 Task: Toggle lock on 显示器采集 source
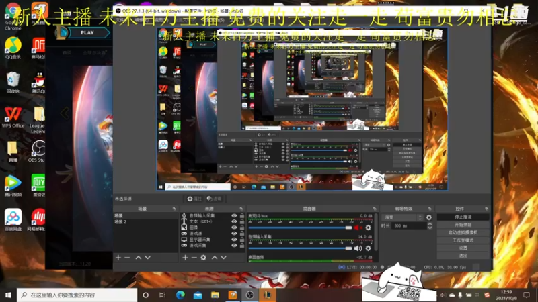(x=242, y=240)
